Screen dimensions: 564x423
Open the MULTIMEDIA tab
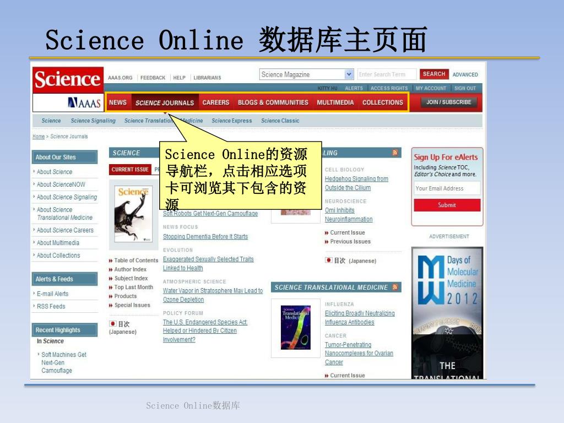tap(335, 102)
